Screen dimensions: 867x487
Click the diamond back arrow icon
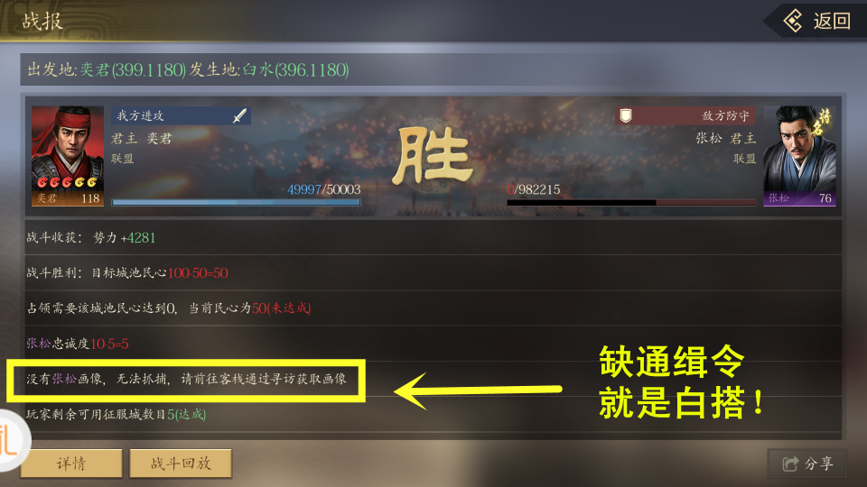point(794,21)
